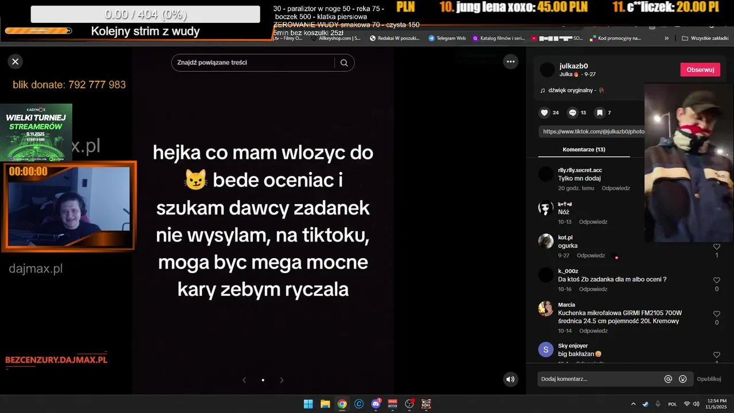Like Marcia's microwave comment heart
The image size is (734, 413).
coord(716,314)
